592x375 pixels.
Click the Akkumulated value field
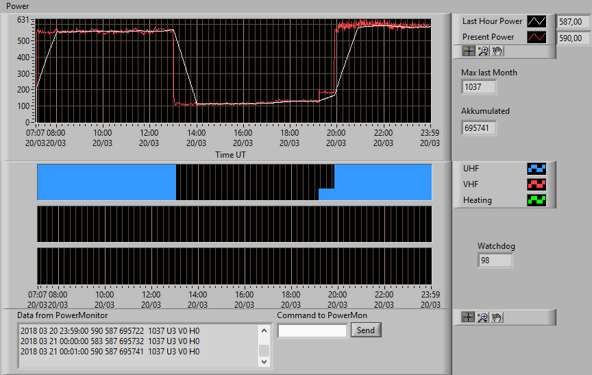point(478,128)
